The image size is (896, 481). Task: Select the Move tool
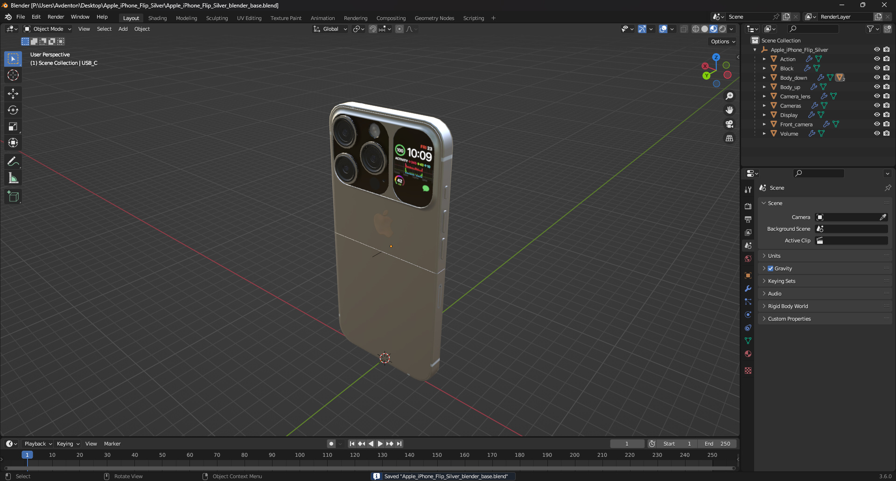pyautogui.click(x=13, y=94)
